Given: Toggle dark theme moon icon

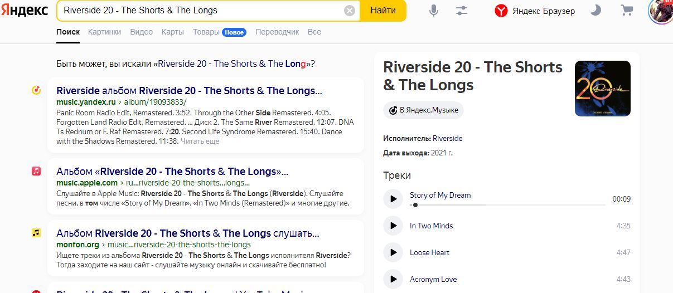Looking at the screenshot, I should pyautogui.click(x=596, y=11).
